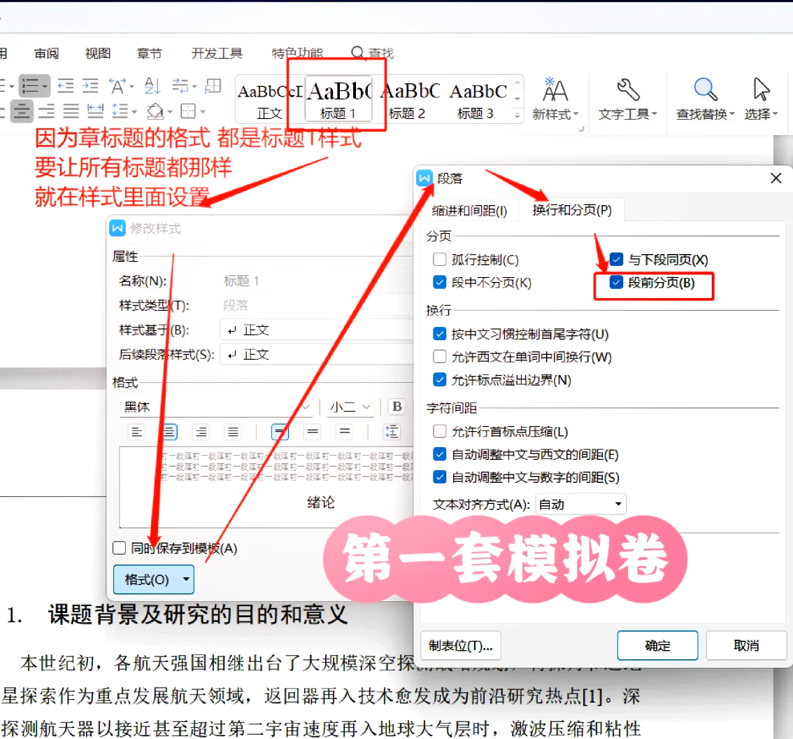Image resolution: width=793 pixels, height=739 pixels.
Task: Toggle 允许西文在单词中间换行 checkbox
Action: point(439,357)
